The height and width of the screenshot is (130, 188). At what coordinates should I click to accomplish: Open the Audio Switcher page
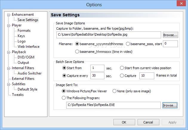coord(30,73)
